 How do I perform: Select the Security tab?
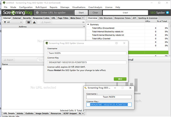point(27,18)
